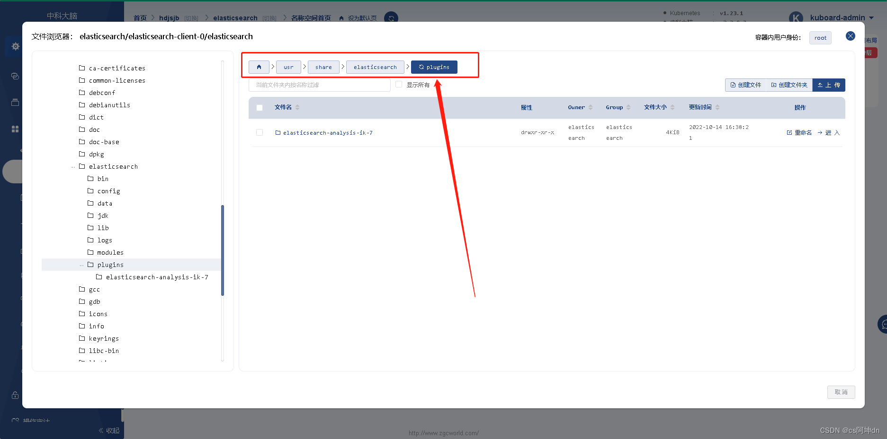Image resolution: width=887 pixels, height=439 pixels.
Task: Click the 取消 button
Action: pos(841,392)
